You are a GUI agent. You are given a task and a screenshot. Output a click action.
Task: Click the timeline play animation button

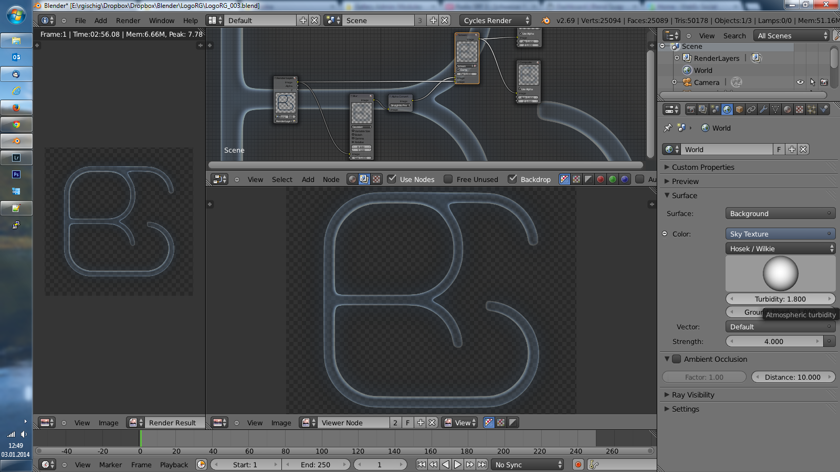pyautogui.click(x=457, y=465)
